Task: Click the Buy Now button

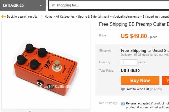Action: coord(140,80)
